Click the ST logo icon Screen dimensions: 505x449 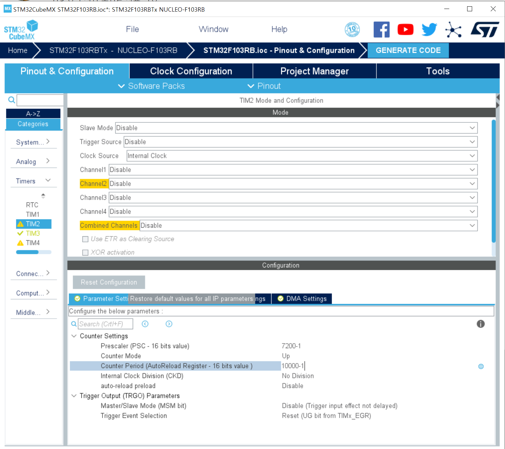(x=485, y=30)
